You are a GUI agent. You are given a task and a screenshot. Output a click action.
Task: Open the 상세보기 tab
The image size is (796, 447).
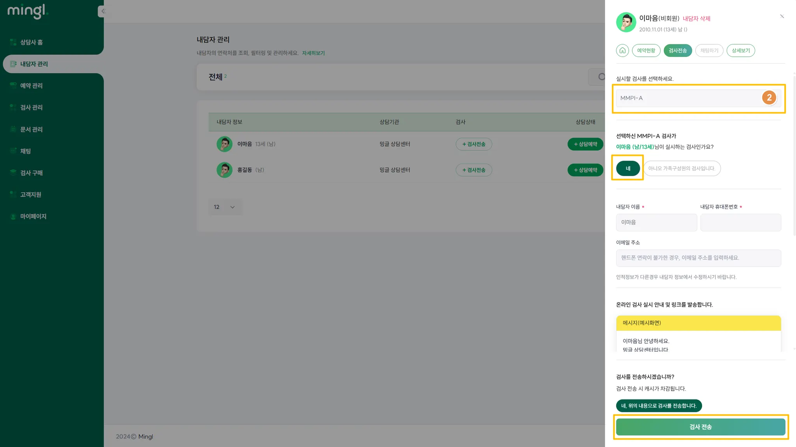[740, 51]
